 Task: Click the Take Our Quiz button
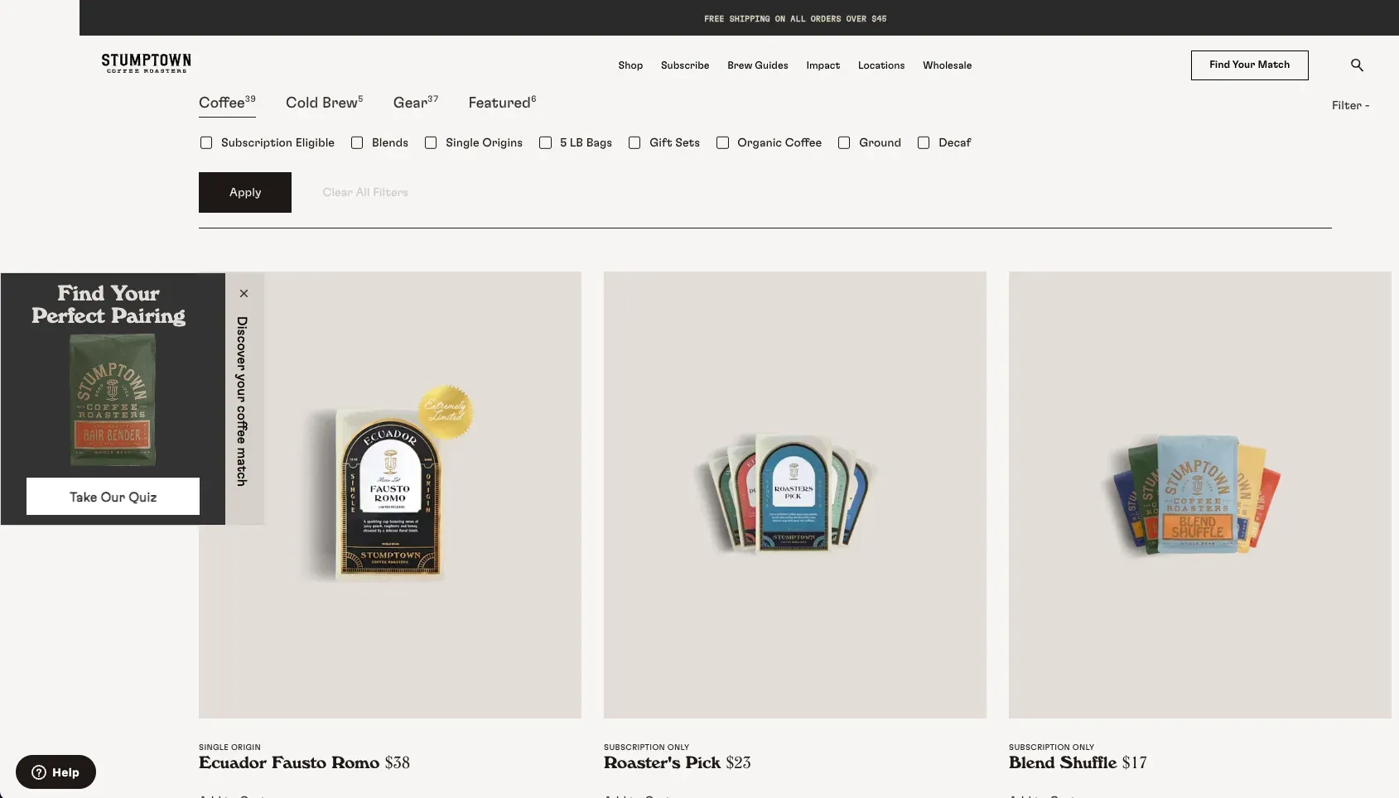point(113,497)
